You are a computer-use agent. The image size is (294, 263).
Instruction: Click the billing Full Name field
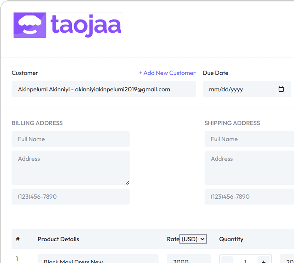[70, 139]
